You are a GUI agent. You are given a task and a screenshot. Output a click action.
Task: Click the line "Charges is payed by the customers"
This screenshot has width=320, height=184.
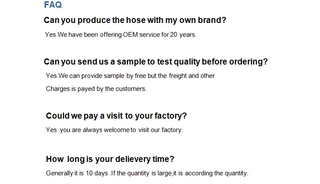click(x=96, y=89)
